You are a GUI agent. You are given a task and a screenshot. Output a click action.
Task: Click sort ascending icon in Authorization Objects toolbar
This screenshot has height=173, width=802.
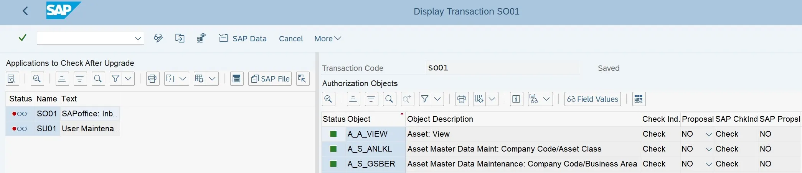(353, 99)
